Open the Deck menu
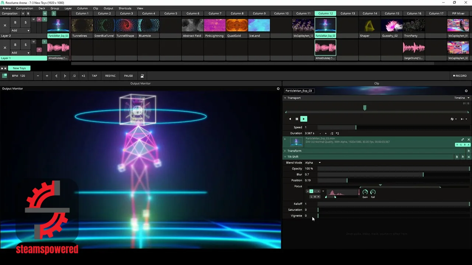The image size is (472, 265). point(42,8)
